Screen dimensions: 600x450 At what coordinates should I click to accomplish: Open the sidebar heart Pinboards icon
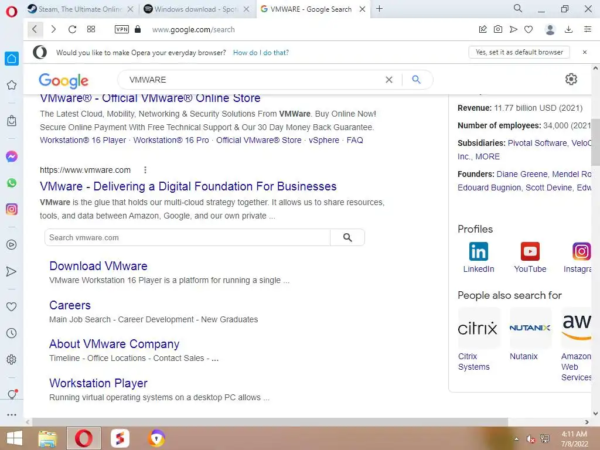12,306
